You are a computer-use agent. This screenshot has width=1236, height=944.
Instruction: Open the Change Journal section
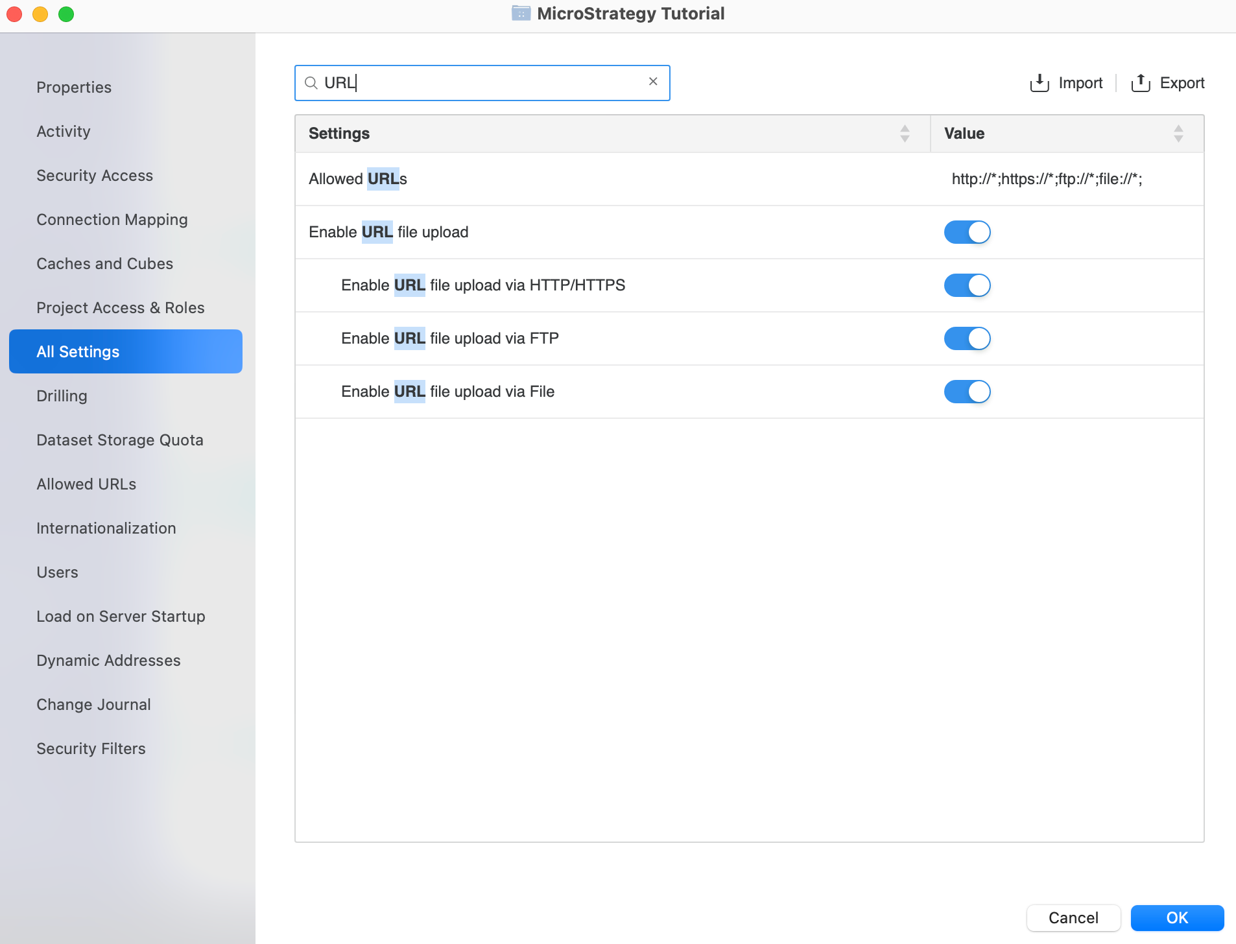[x=93, y=705]
